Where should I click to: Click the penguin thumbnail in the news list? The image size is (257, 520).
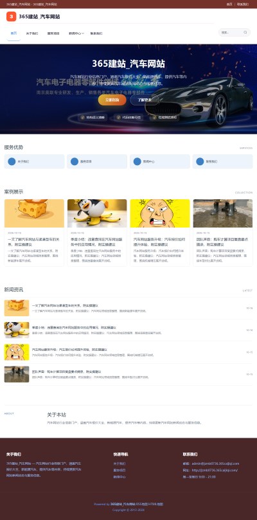point(17,330)
